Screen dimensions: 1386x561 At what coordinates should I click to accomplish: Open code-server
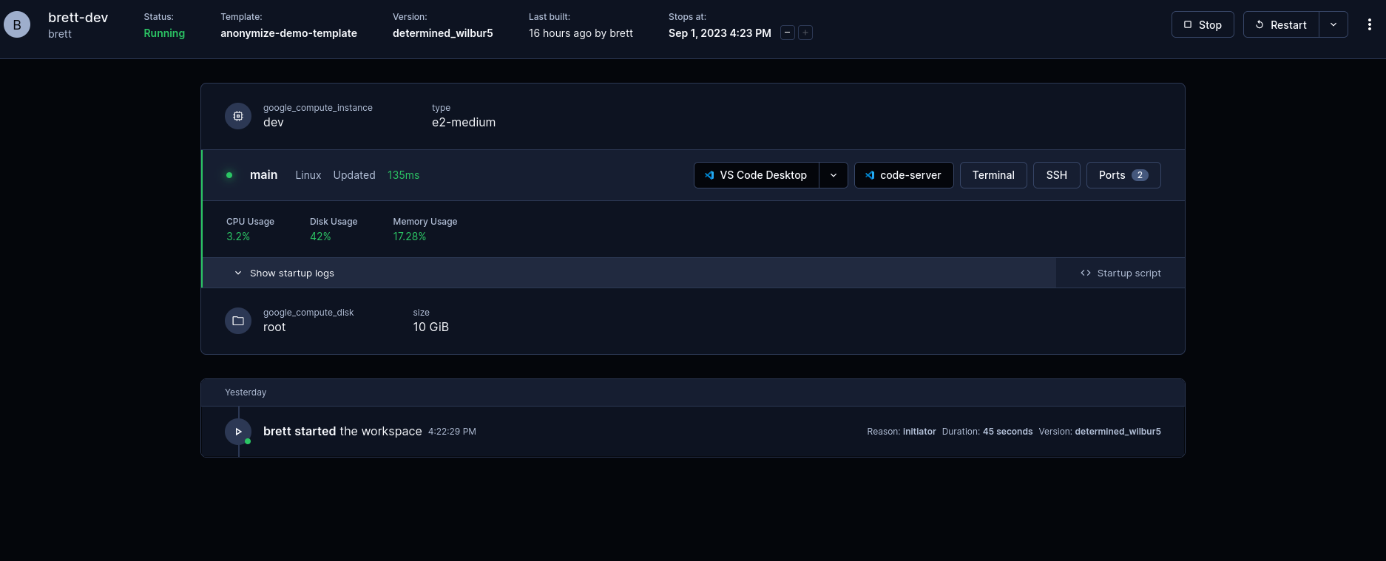[x=904, y=175]
